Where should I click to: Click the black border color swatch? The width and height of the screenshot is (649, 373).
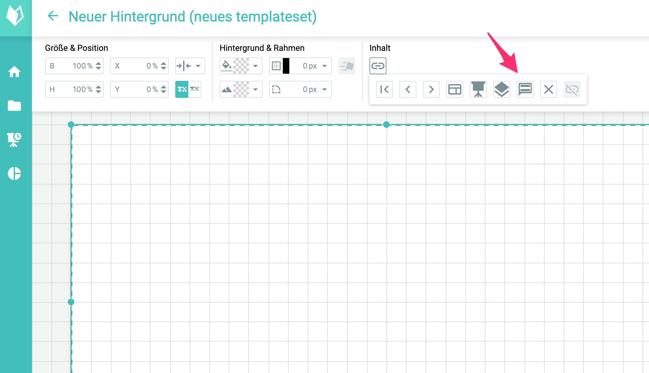tap(286, 66)
